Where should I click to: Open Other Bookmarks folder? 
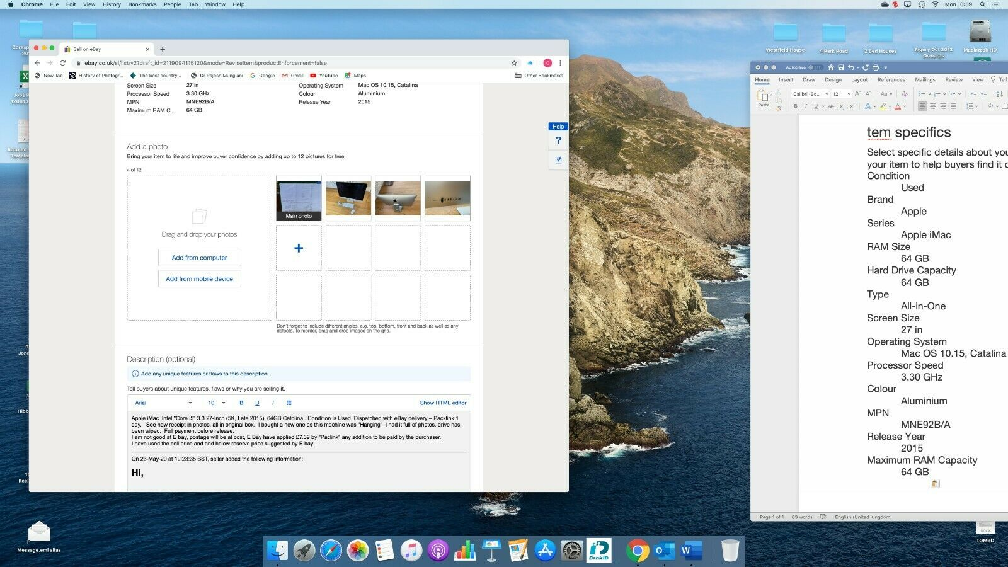539,76
